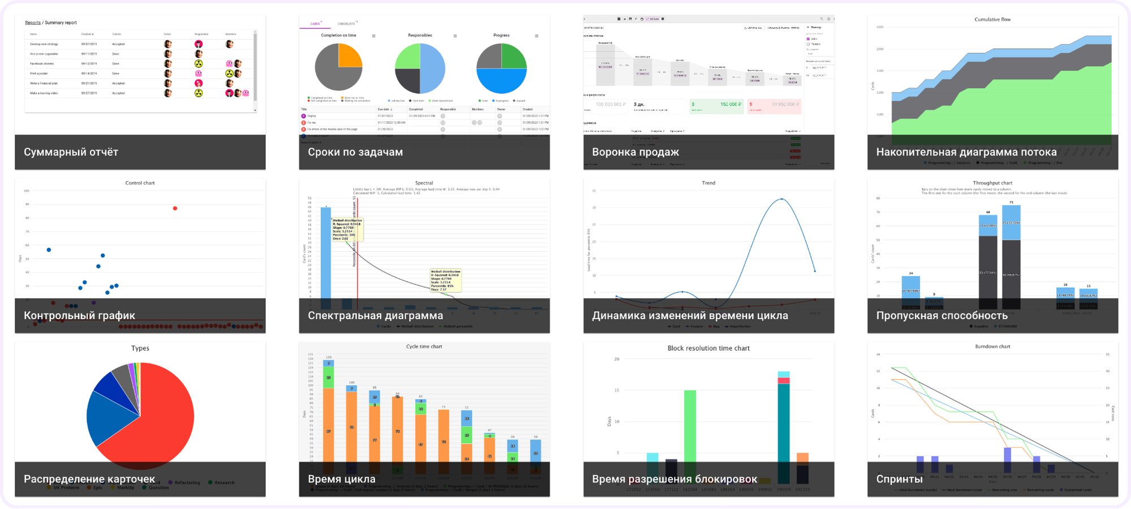Click the radiation-symbol avatar in Facebook stickers row
This screenshot has height=509, width=1131.
tap(198, 63)
